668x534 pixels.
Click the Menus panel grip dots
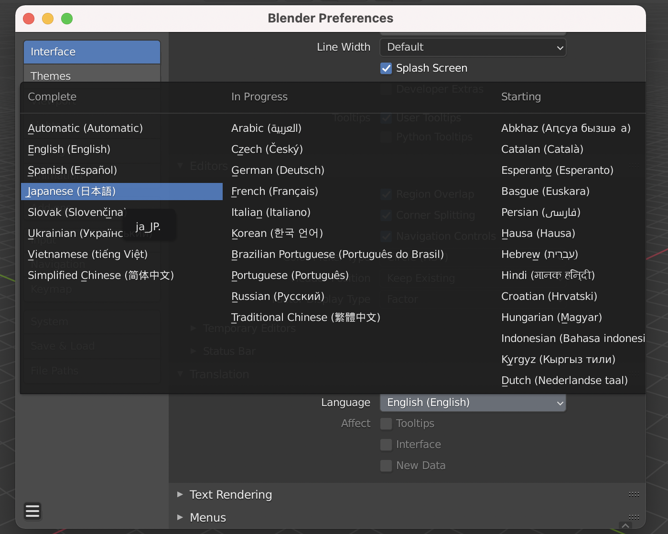634,517
